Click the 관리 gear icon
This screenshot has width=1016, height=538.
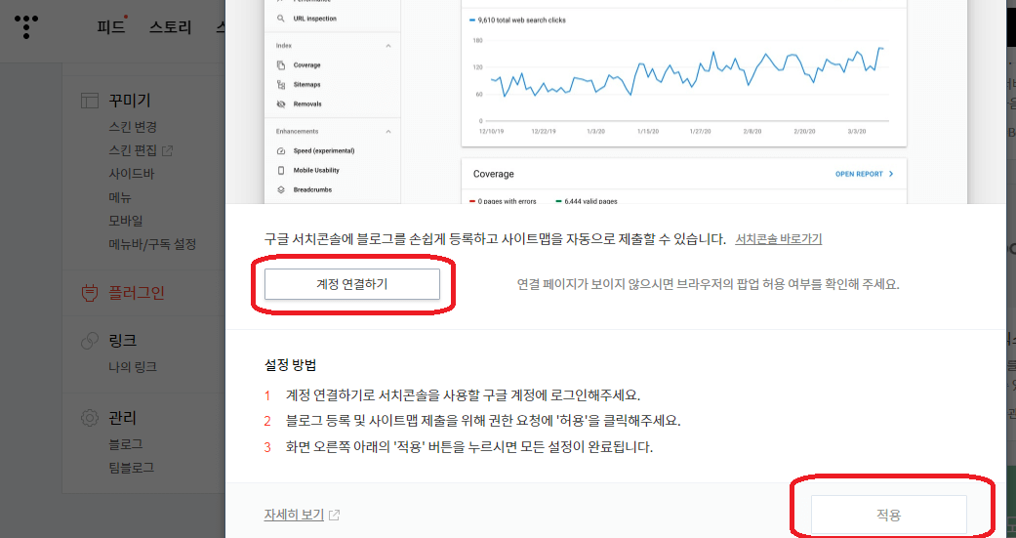[x=90, y=418]
